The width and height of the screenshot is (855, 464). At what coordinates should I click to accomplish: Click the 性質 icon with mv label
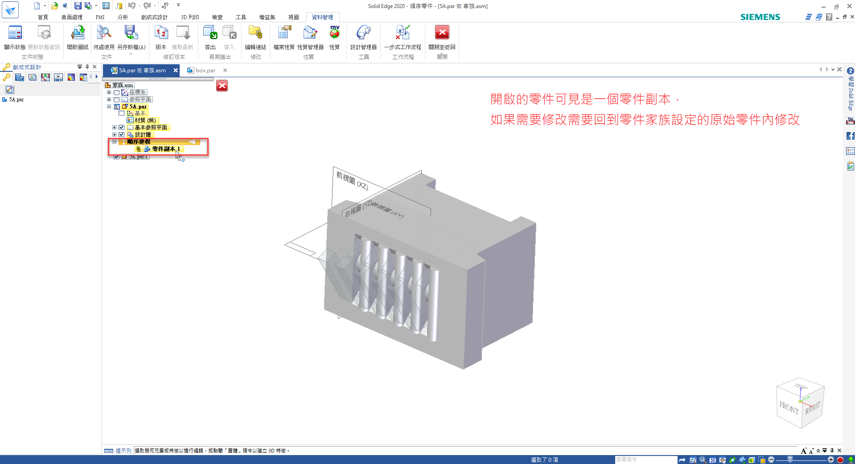pyautogui.click(x=335, y=33)
